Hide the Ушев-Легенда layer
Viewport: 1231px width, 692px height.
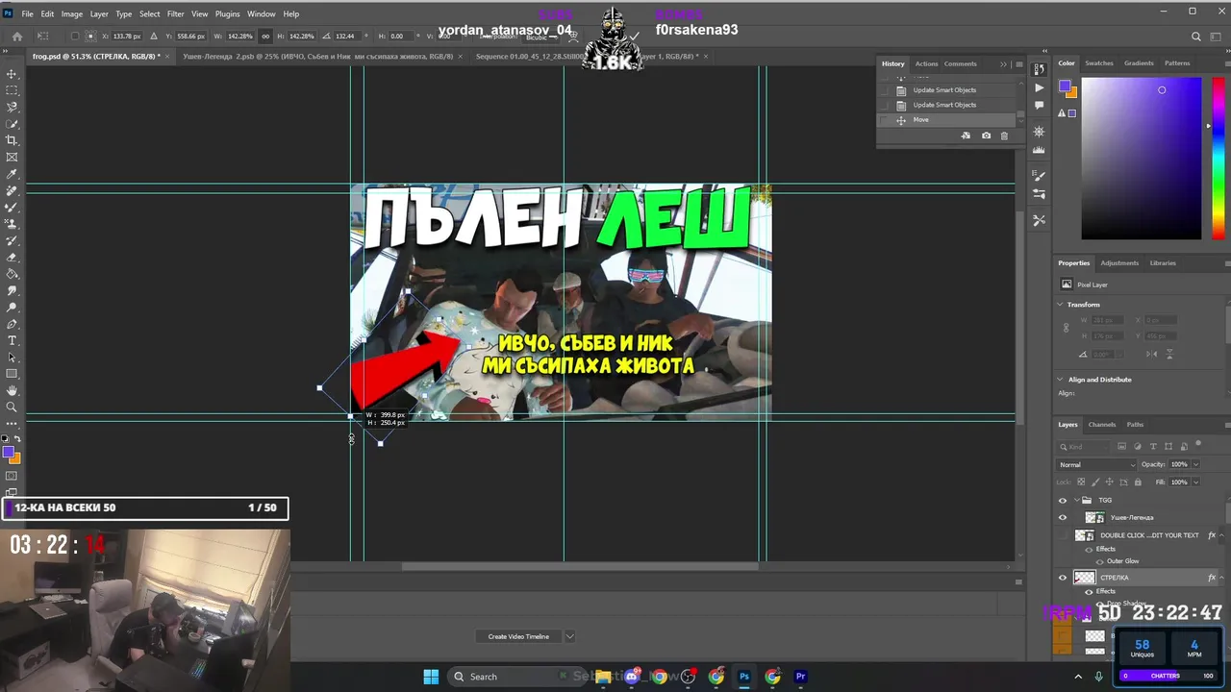[1063, 517]
